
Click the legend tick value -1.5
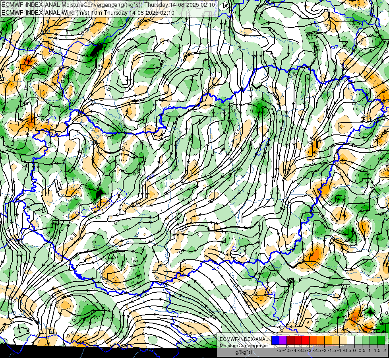pyautogui.click(x=332, y=350)
